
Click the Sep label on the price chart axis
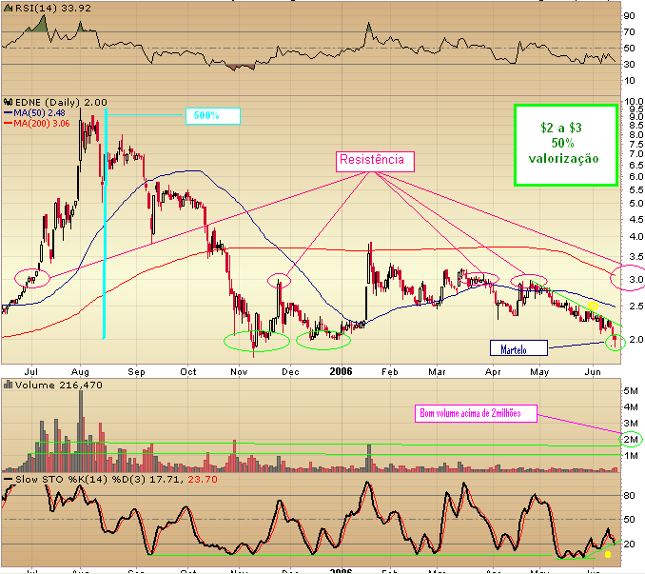(137, 372)
